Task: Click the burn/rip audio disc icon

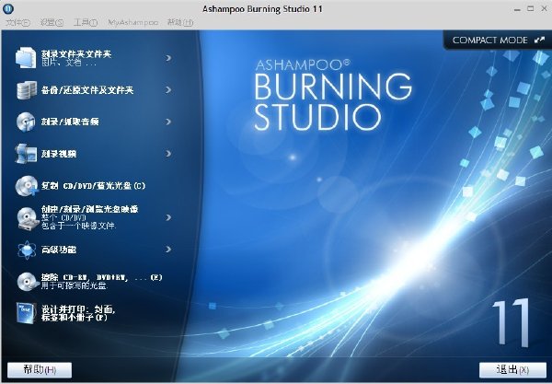Action: (26, 122)
